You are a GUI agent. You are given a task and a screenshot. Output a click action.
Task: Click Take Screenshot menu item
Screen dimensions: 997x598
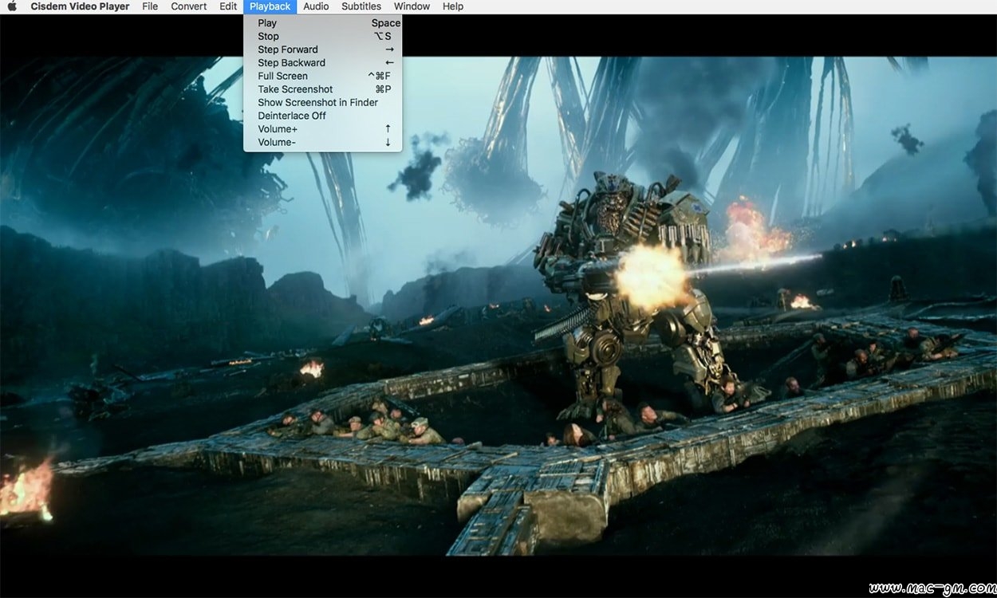point(323,89)
